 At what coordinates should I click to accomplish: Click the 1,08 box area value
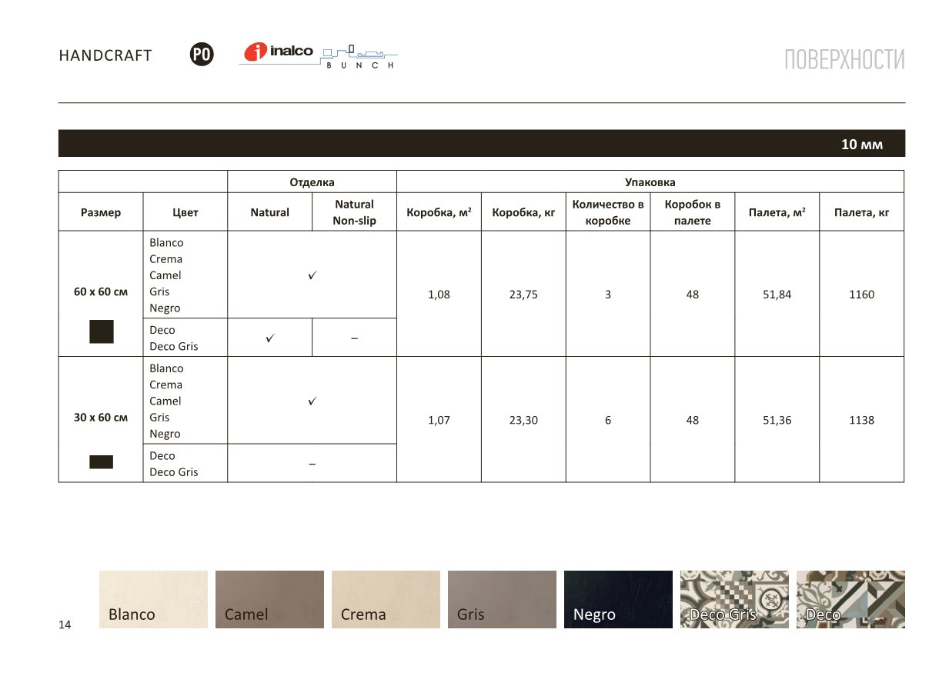[439, 294]
